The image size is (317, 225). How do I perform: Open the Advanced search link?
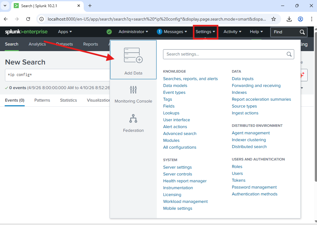coord(180,134)
